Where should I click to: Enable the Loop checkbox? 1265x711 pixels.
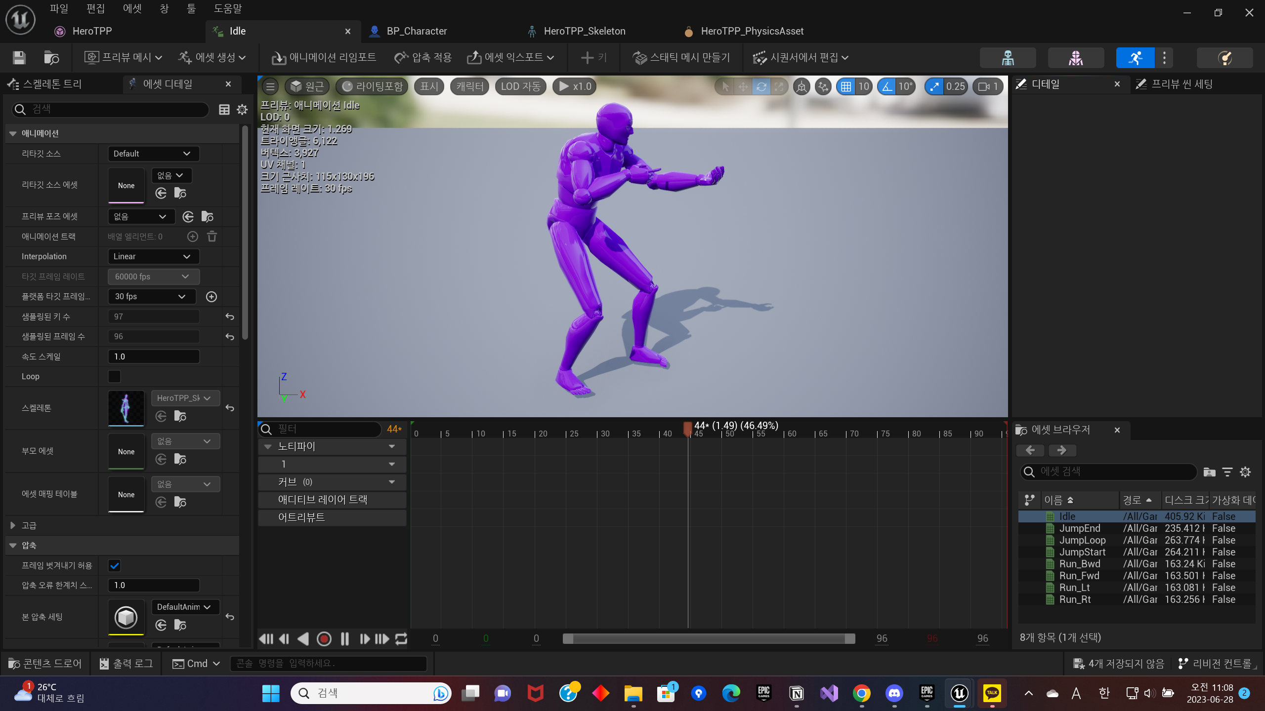tap(114, 376)
